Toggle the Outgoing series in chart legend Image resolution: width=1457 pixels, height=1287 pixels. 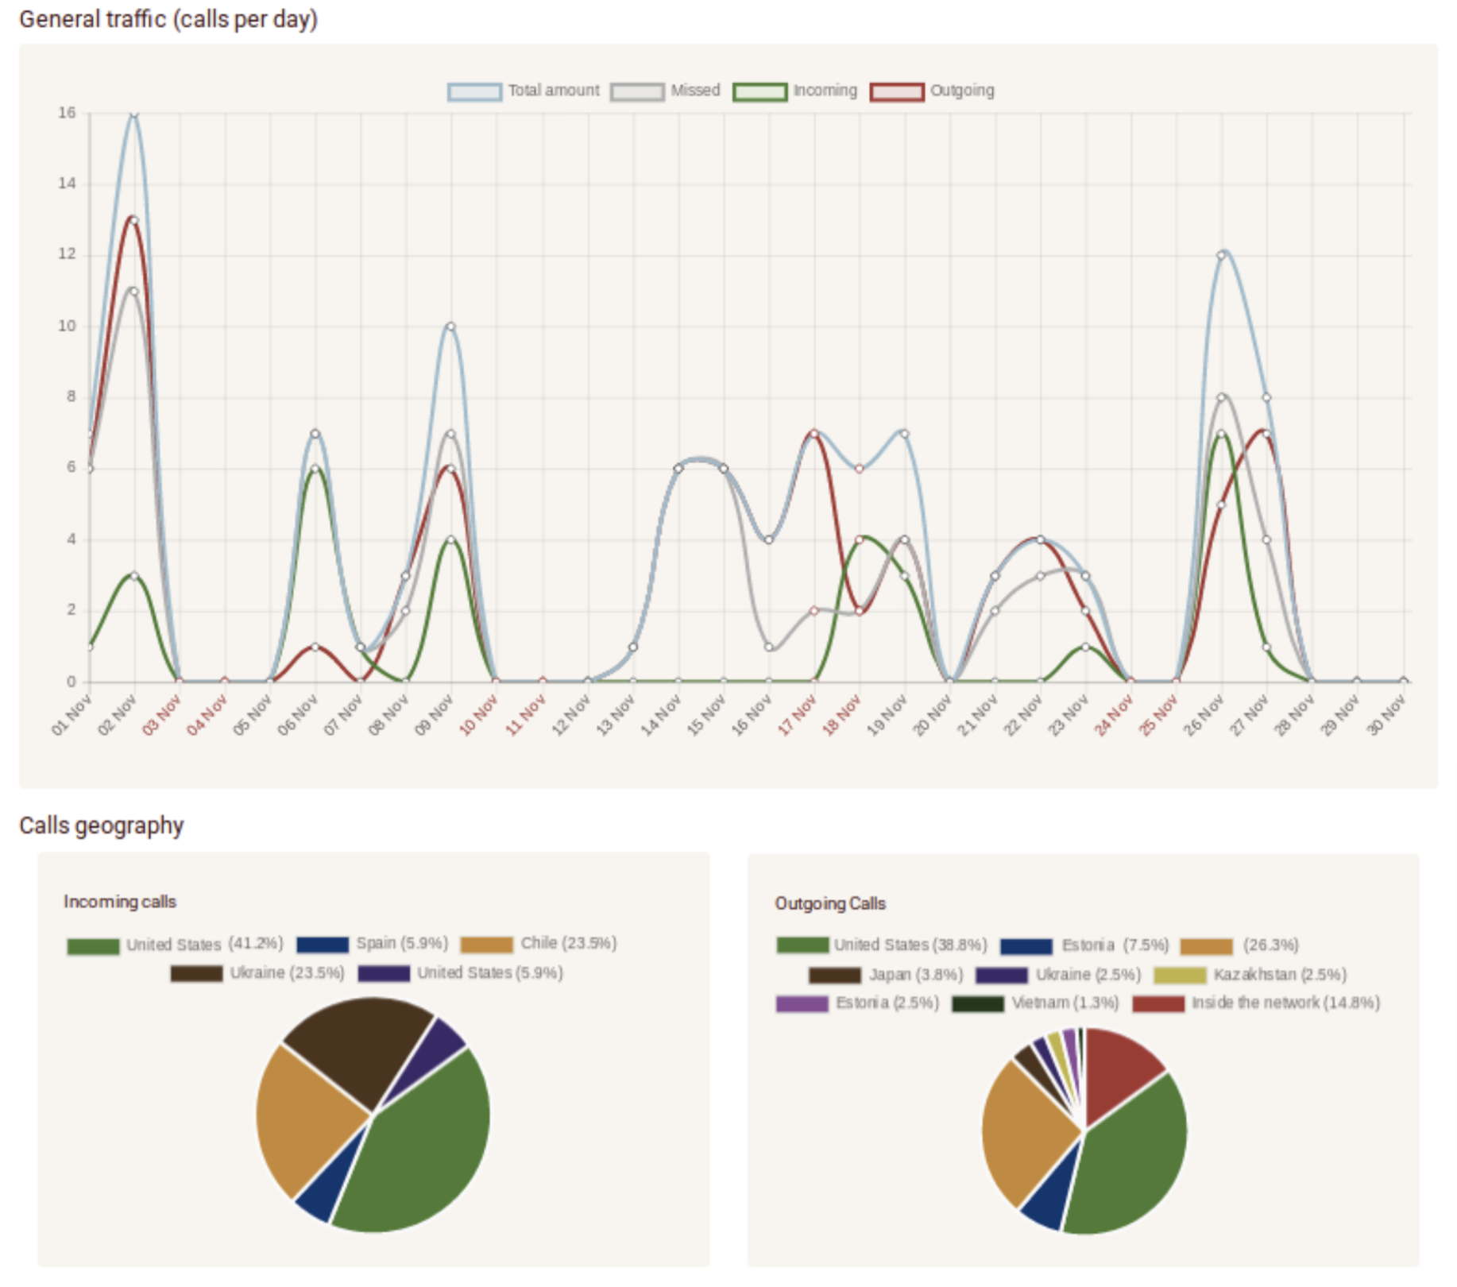[x=933, y=91]
